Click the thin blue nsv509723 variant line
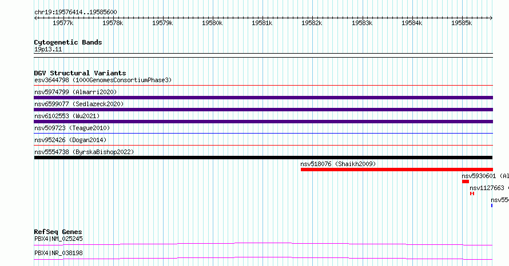 (x=263, y=134)
